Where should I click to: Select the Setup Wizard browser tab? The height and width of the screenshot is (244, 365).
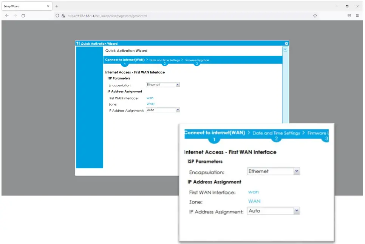(26, 6)
